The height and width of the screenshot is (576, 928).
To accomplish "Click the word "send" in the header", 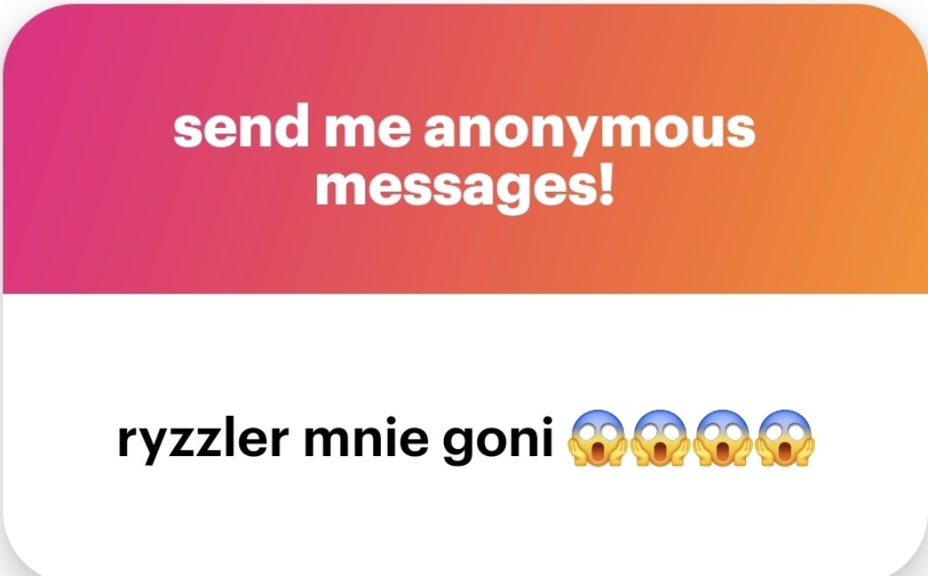I will [241, 125].
